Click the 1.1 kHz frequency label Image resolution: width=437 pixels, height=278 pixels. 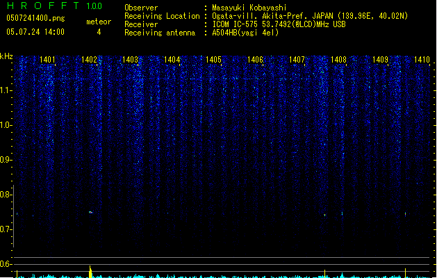(x=5, y=90)
